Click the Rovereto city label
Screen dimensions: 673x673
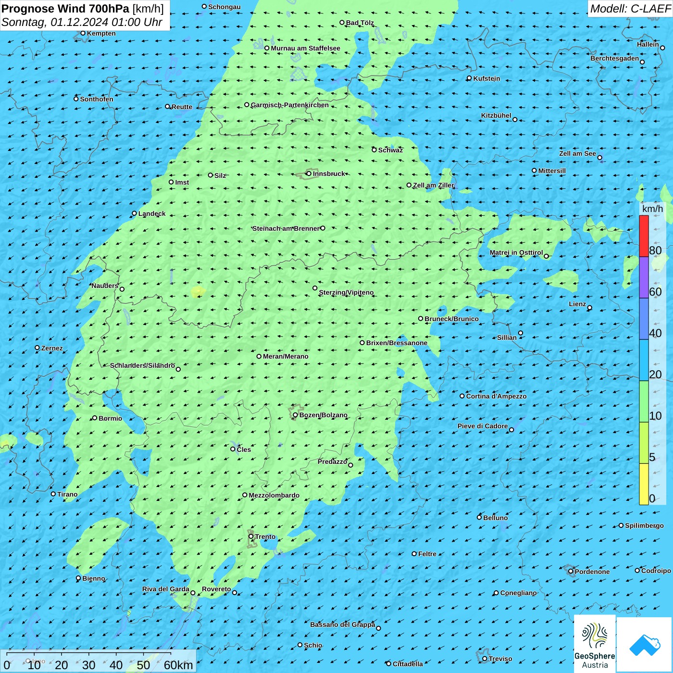(216, 589)
